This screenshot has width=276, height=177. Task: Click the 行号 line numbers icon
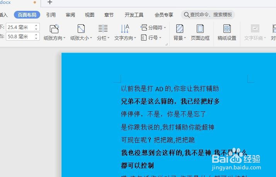(144, 37)
